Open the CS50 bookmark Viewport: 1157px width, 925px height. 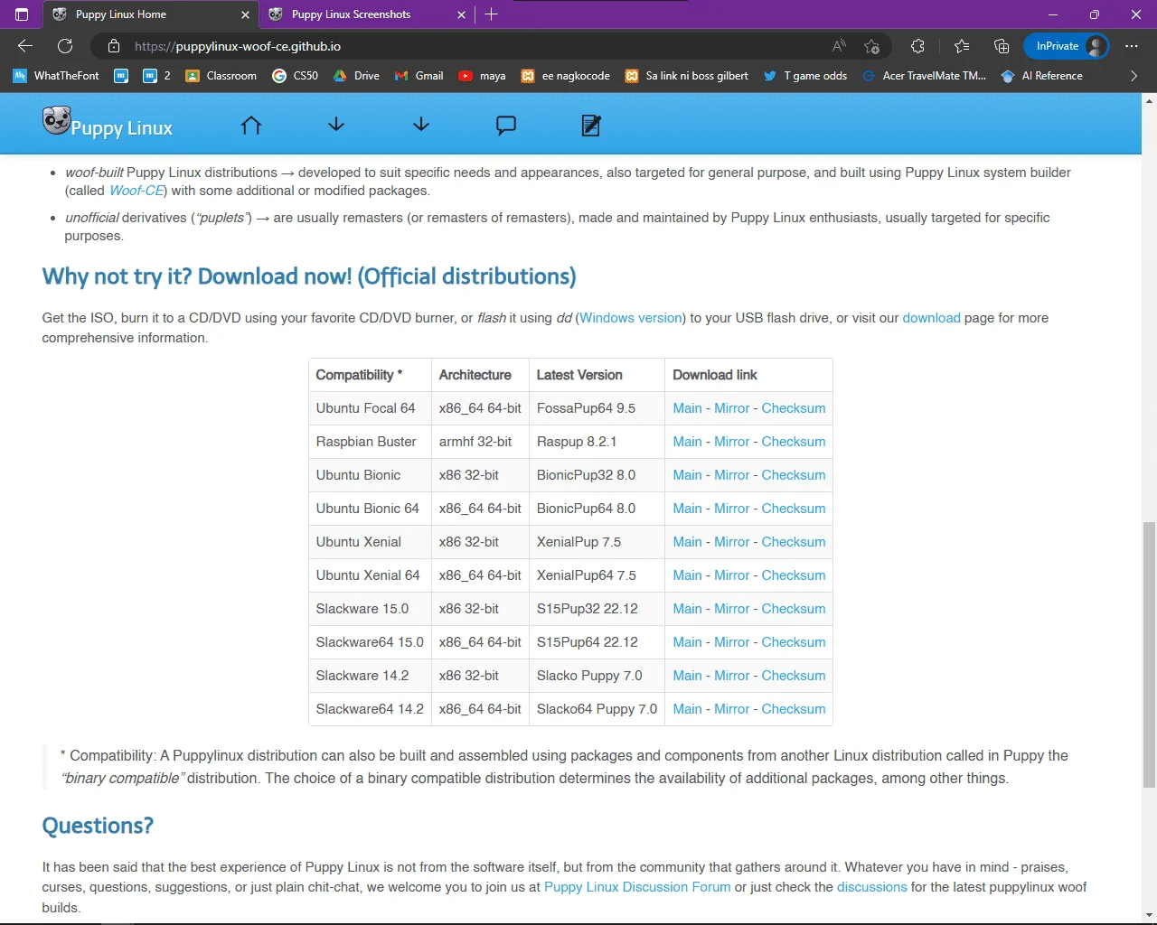coord(296,76)
